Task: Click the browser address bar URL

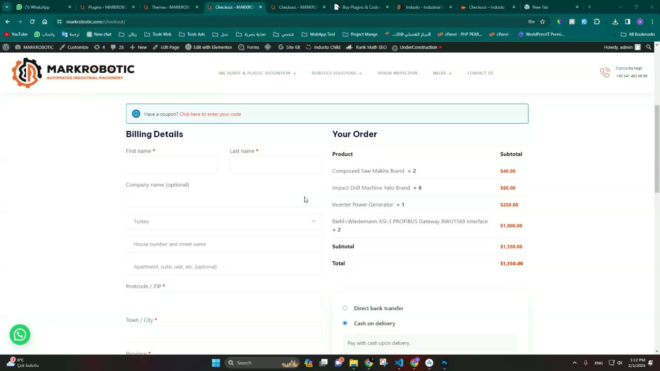Action: tap(96, 22)
